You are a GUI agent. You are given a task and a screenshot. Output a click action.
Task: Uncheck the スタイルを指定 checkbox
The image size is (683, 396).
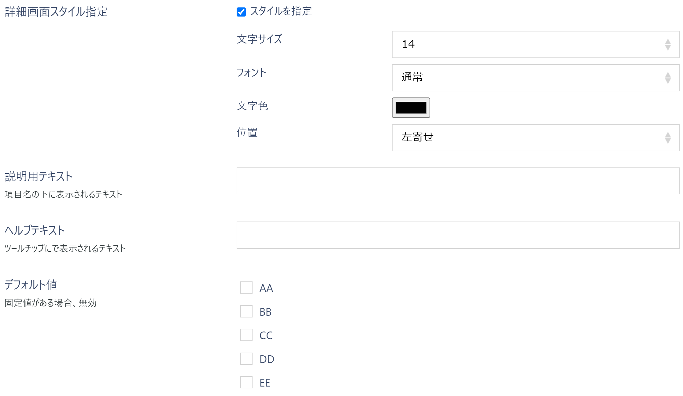coord(241,12)
